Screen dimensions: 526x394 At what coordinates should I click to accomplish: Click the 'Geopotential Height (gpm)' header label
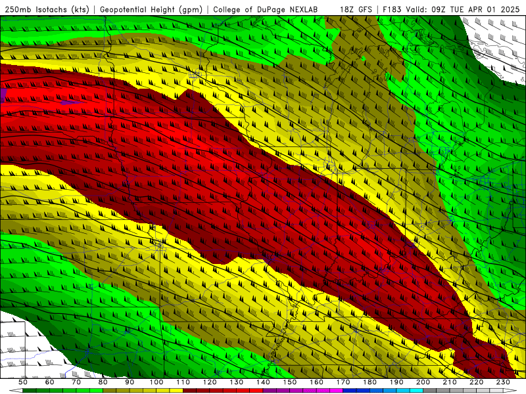151,9
